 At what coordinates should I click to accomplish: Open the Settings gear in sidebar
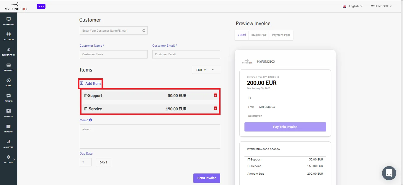click(x=9, y=157)
